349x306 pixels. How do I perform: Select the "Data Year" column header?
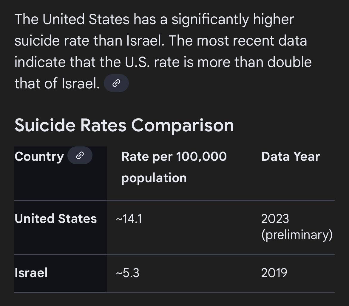tap(290, 157)
